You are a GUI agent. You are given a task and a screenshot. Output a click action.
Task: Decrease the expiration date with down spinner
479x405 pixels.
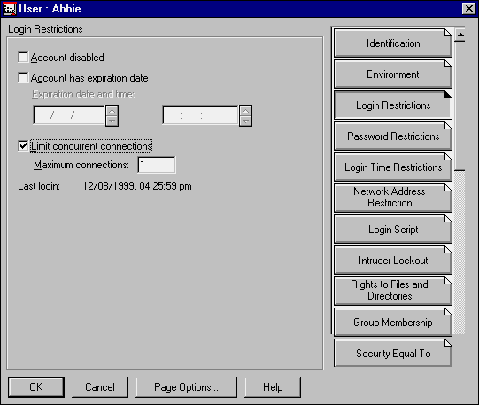pyautogui.click(x=112, y=121)
